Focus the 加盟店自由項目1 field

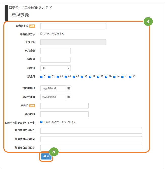(91, 131)
